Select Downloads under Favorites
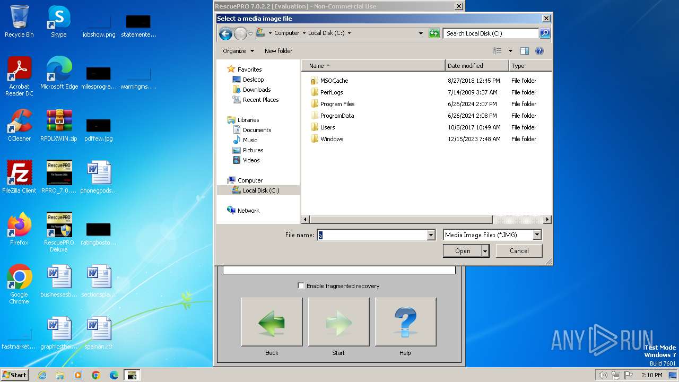 point(257,90)
